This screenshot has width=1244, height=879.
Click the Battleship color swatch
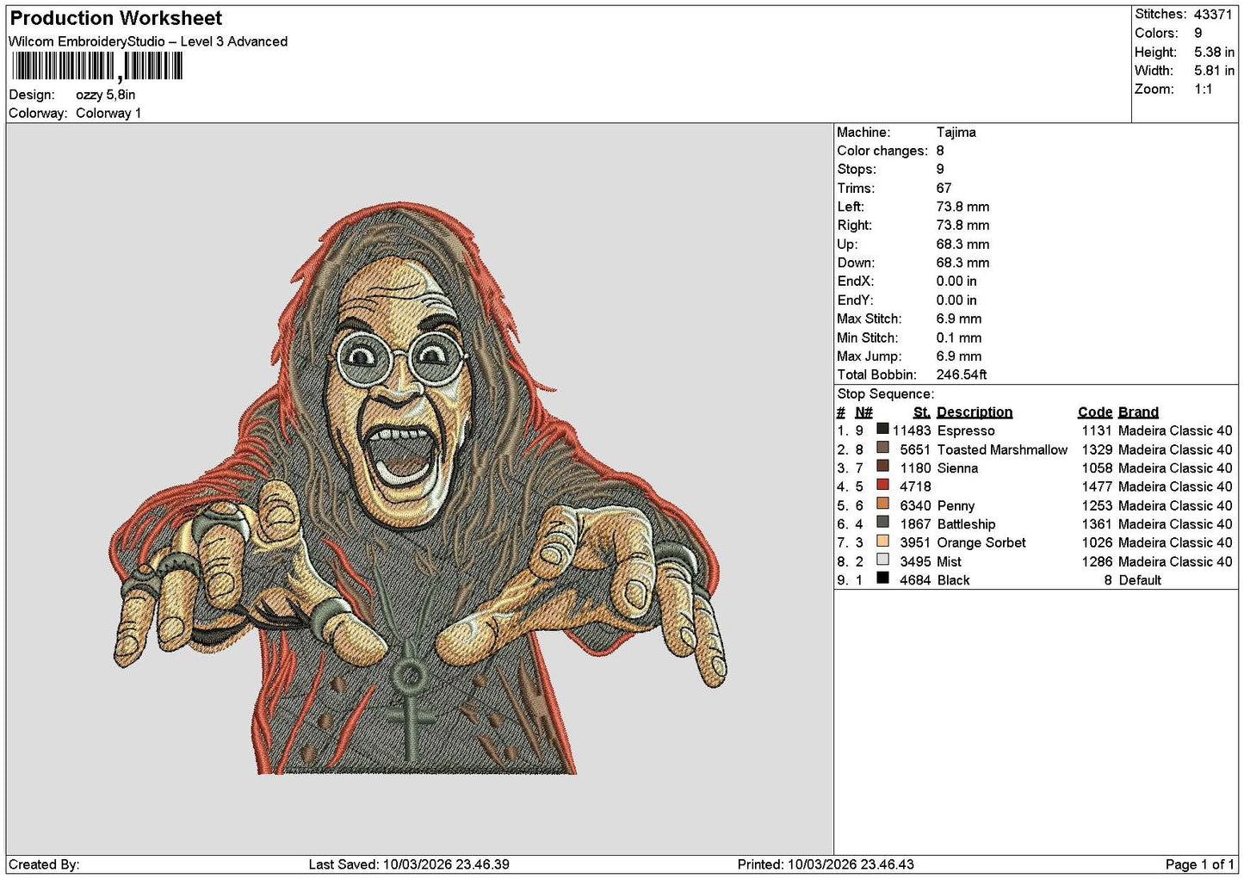[x=882, y=522]
